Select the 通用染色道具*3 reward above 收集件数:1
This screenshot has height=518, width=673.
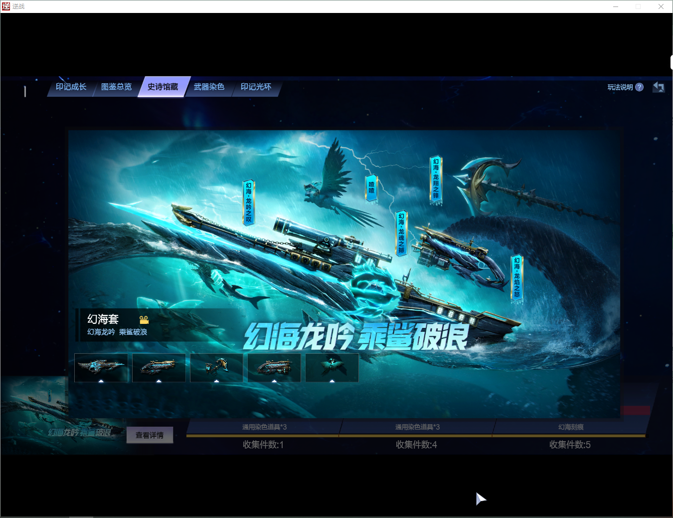pos(264,427)
